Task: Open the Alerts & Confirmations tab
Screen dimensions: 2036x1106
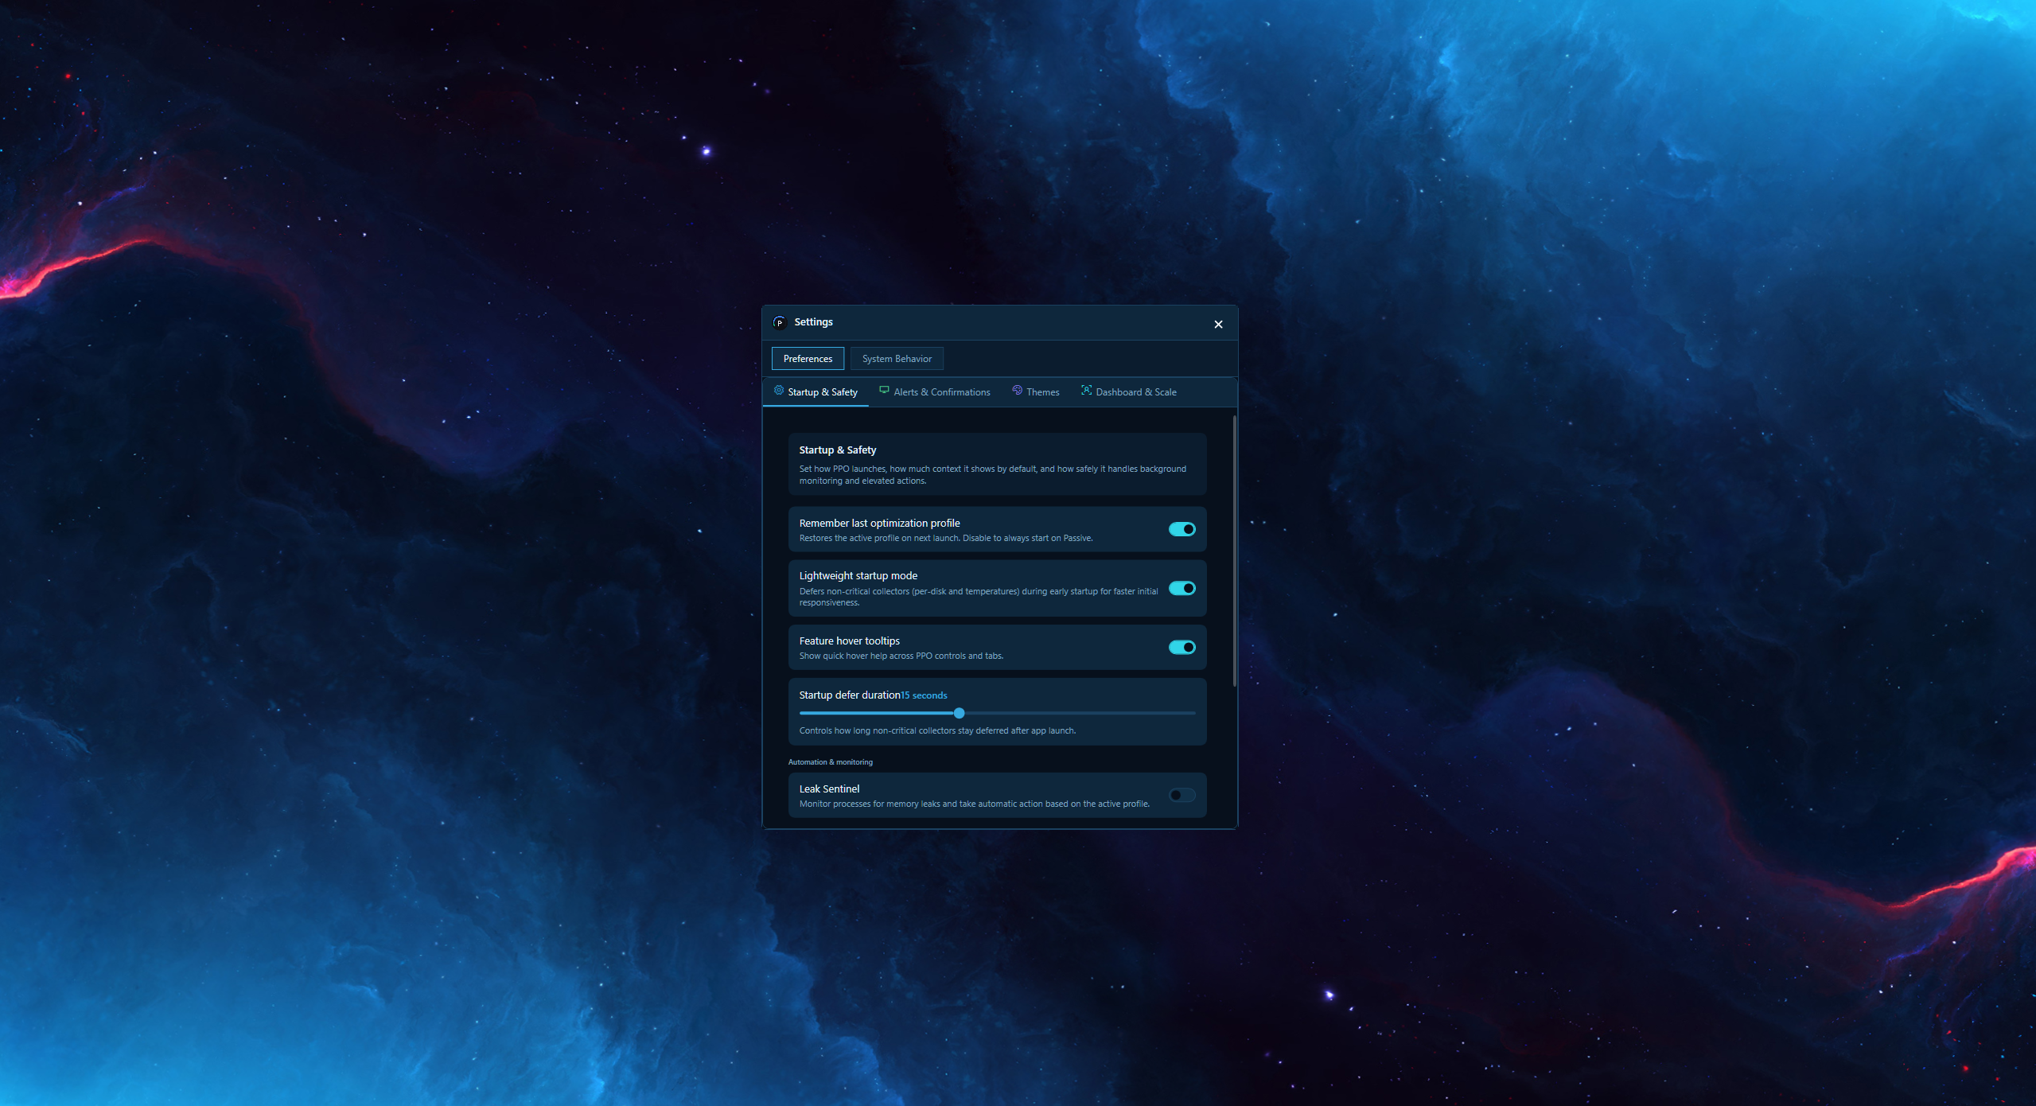Action: coord(935,392)
